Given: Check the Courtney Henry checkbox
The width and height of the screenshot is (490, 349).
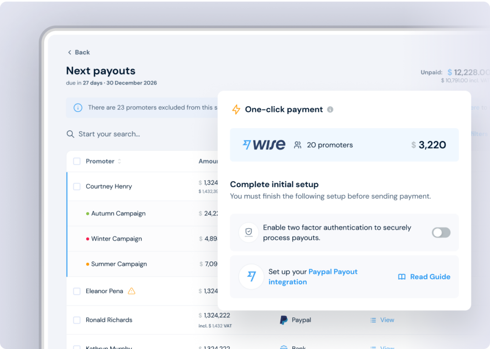Looking at the screenshot, I should [77, 187].
